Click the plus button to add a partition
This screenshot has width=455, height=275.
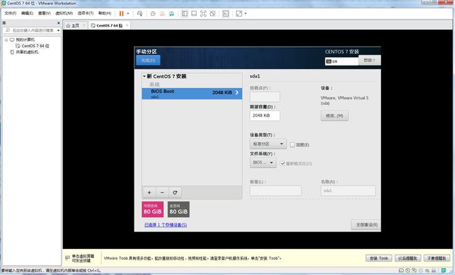[149, 192]
